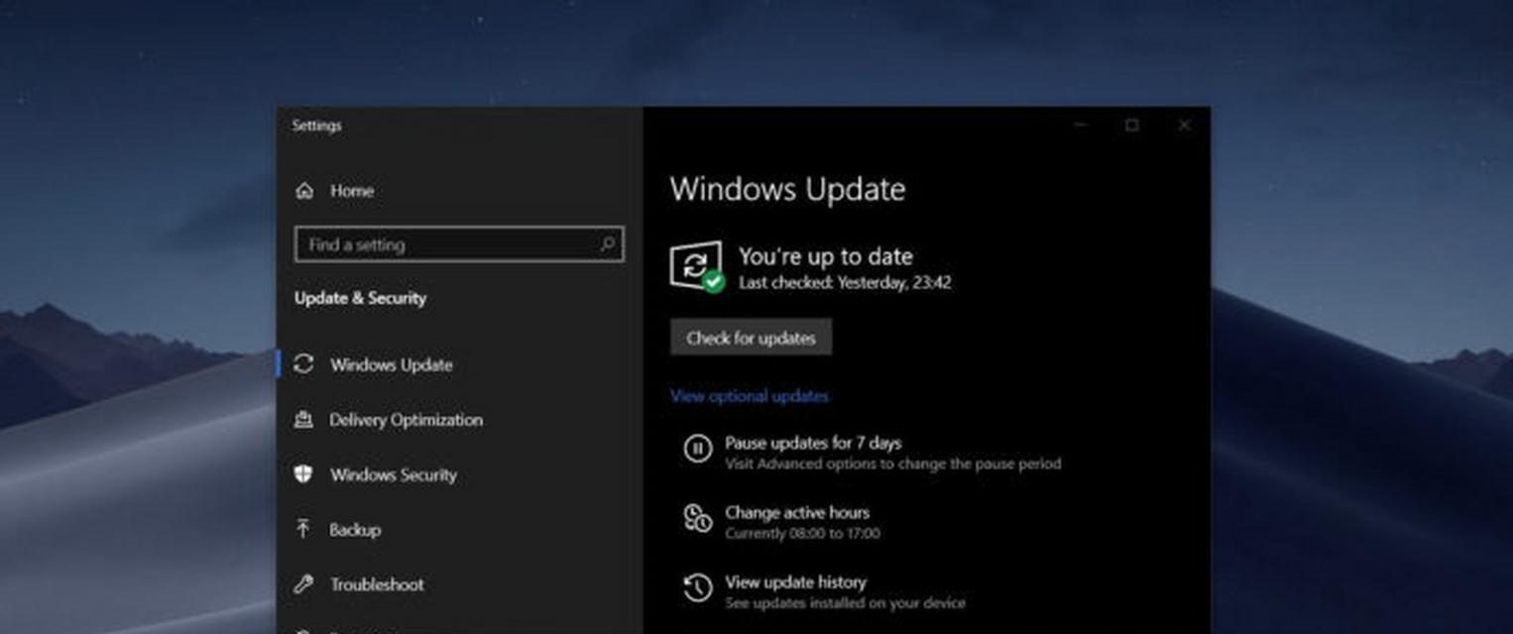Click "See updates installed on your device"
The width and height of the screenshot is (1513, 634).
click(845, 602)
